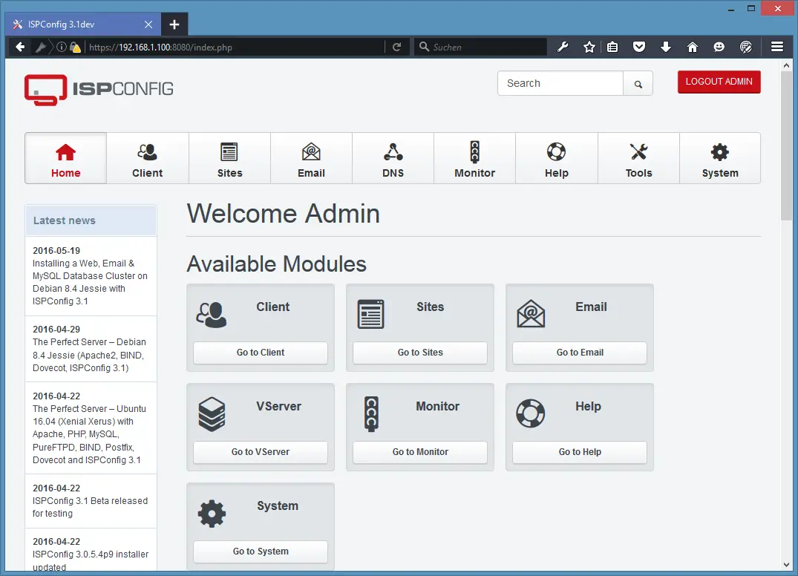Click the Email envelope module card icon
The height and width of the screenshot is (576, 798).
pyautogui.click(x=531, y=313)
